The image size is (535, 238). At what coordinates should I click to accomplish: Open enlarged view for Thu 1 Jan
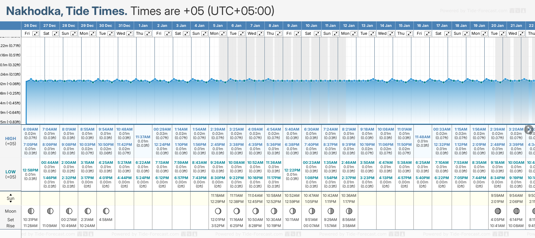148,34
